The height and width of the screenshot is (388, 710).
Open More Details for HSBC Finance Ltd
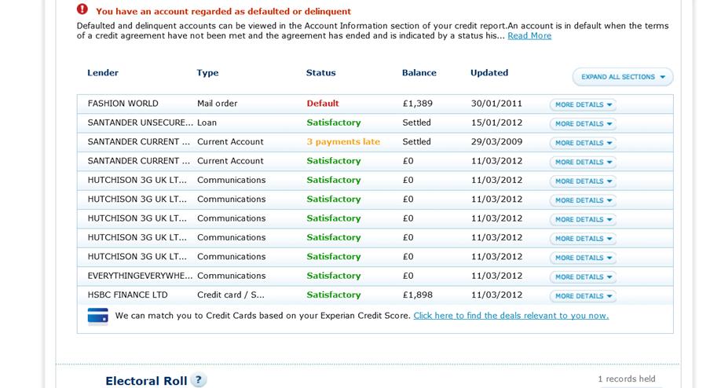pos(583,296)
